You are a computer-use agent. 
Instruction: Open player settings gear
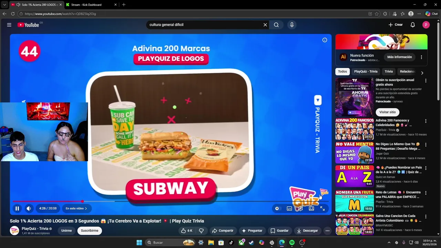[x=300, y=208]
